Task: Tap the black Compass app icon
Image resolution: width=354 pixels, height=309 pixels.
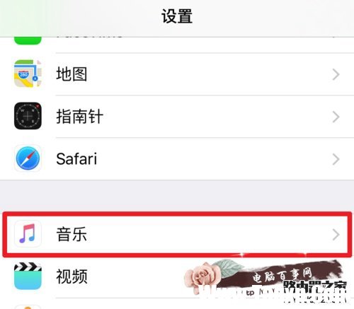Action: click(28, 116)
